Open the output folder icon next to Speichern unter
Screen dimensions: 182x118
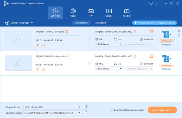pos(86,113)
